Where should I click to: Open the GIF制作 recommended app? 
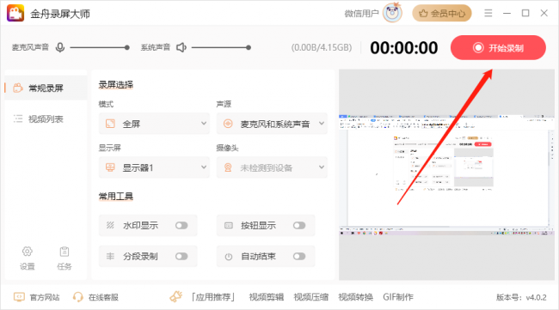[398, 297]
